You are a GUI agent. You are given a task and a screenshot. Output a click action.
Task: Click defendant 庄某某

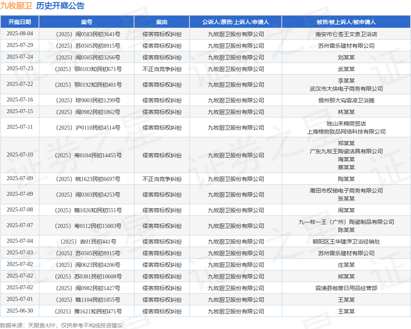(x=346, y=265)
